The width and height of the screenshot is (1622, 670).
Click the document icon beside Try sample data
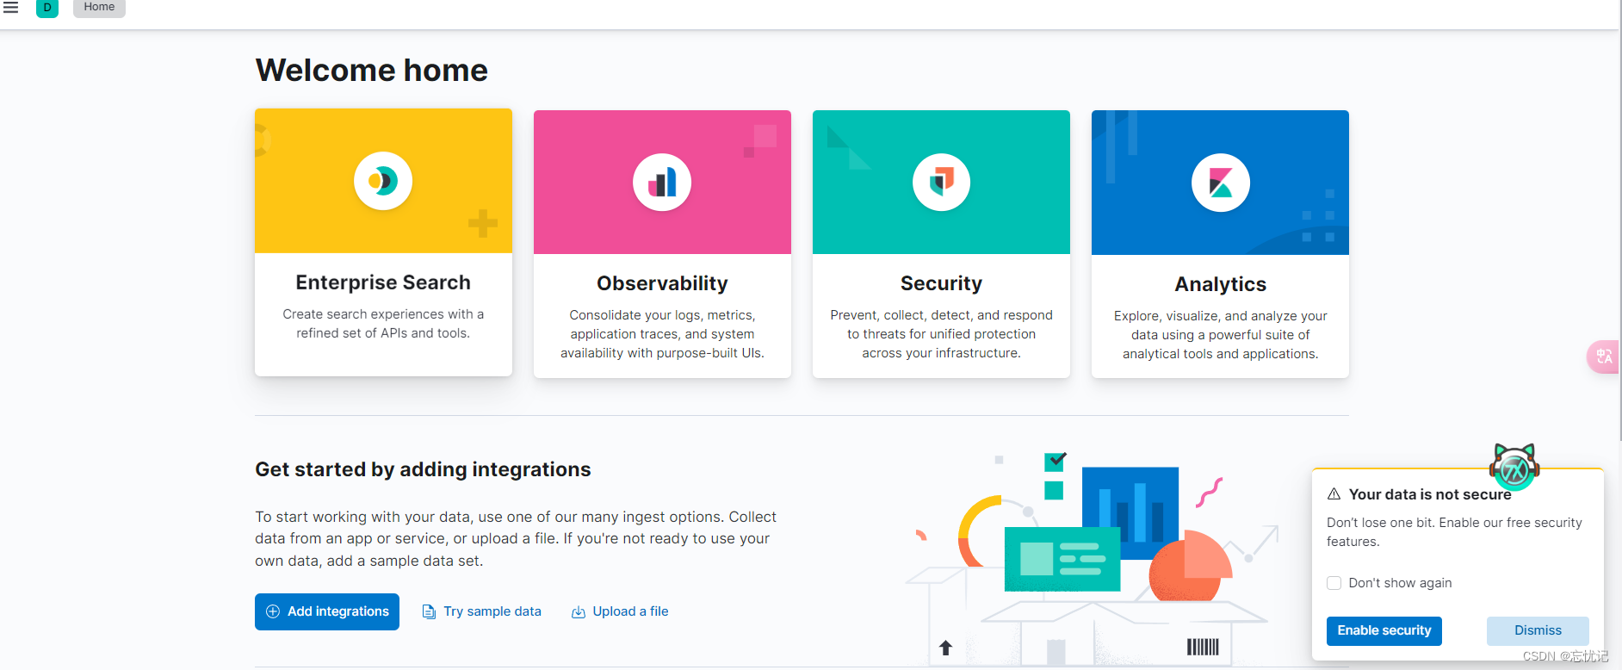(x=429, y=611)
